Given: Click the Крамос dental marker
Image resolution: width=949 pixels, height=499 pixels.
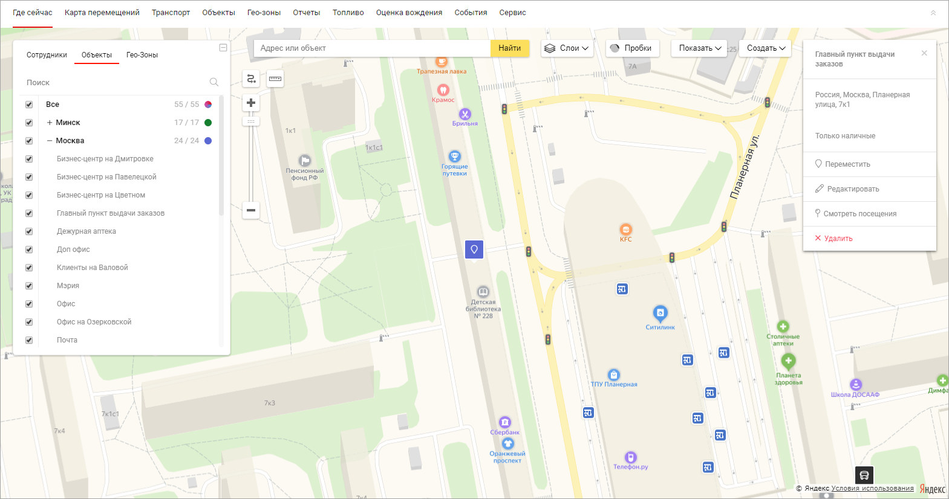Looking at the screenshot, I should click(443, 90).
